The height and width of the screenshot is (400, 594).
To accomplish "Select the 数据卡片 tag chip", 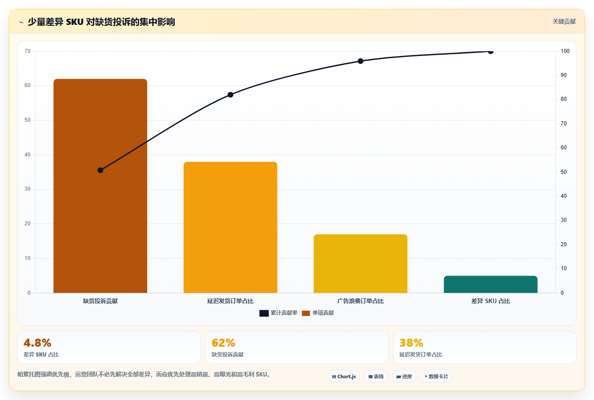I will [436, 376].
